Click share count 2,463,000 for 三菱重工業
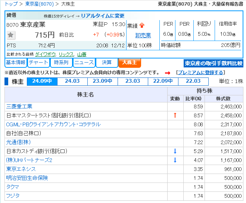246x203 pixels. point(231,107)
